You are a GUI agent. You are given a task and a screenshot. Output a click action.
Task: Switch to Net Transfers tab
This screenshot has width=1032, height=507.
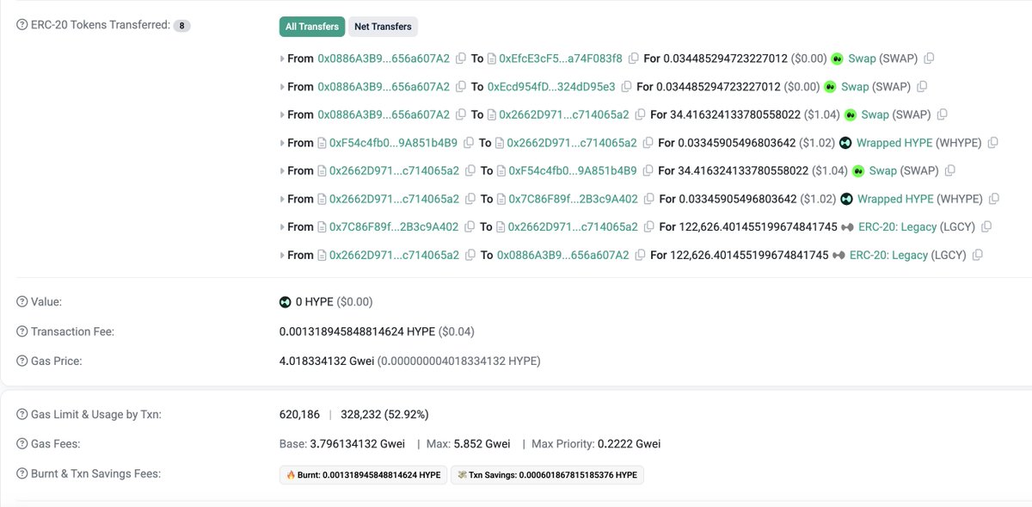pyautogui.click(x=383, y=27)
